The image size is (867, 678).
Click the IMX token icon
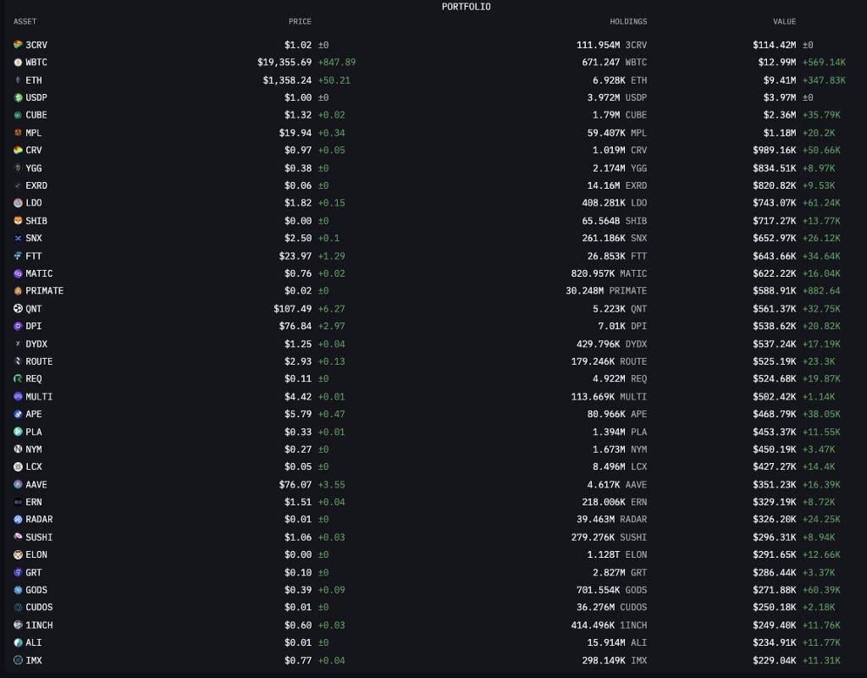pyautogui.click(x=18, y=659)
